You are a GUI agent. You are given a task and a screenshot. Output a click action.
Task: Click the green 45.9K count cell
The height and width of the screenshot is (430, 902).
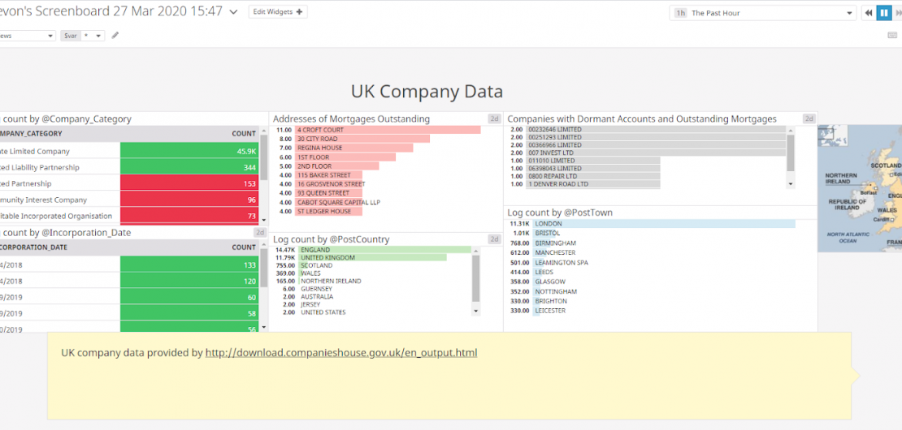pyautogui.click(x=189, y=152)
